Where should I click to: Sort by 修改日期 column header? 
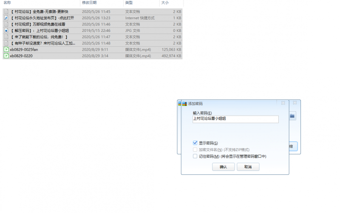(89, 3)
